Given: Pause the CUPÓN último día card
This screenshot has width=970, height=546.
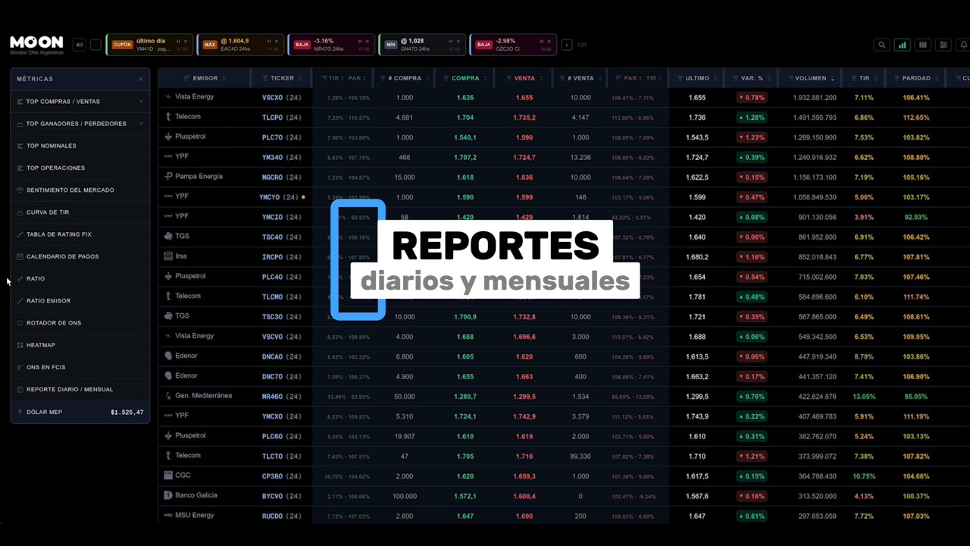Looking at the screenshot, I should [x=178, y=41].
